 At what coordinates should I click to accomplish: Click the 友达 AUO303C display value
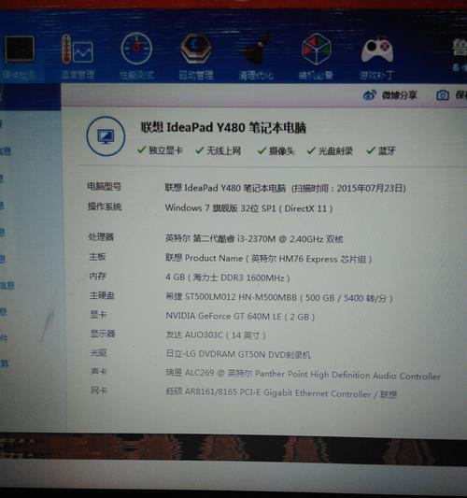pyautogui.click(x=216, y=335)
